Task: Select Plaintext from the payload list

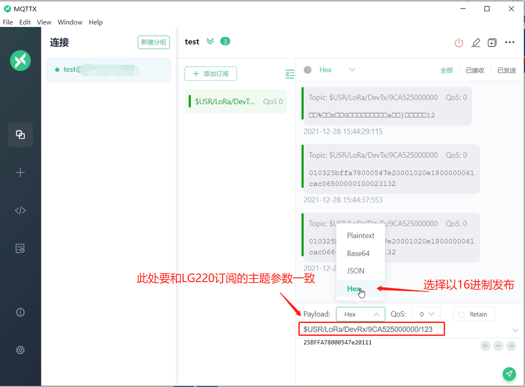Action: tap(360, 236)
